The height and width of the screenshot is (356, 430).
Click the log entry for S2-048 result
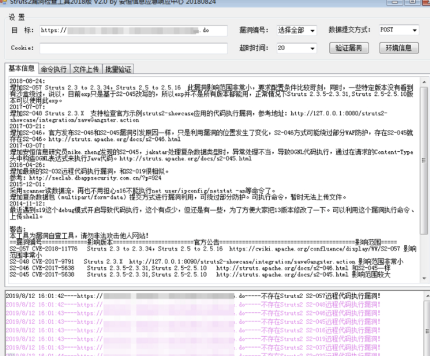tap(193, 304)
